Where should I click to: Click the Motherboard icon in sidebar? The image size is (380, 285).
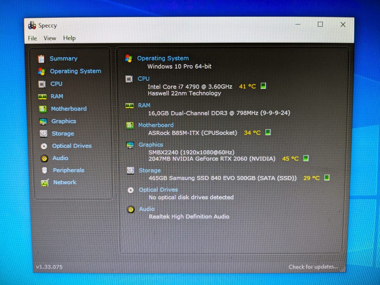pyautogui.click(x=43, y=109)
